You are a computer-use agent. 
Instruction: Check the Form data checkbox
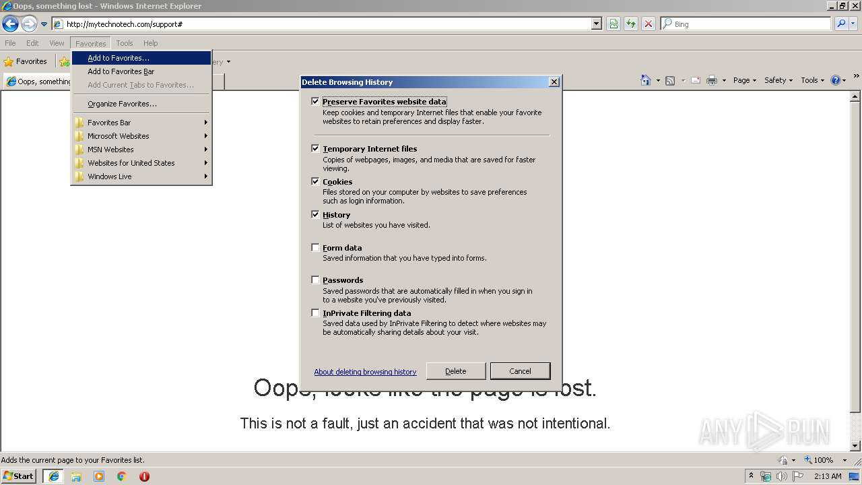coord(315,248)
